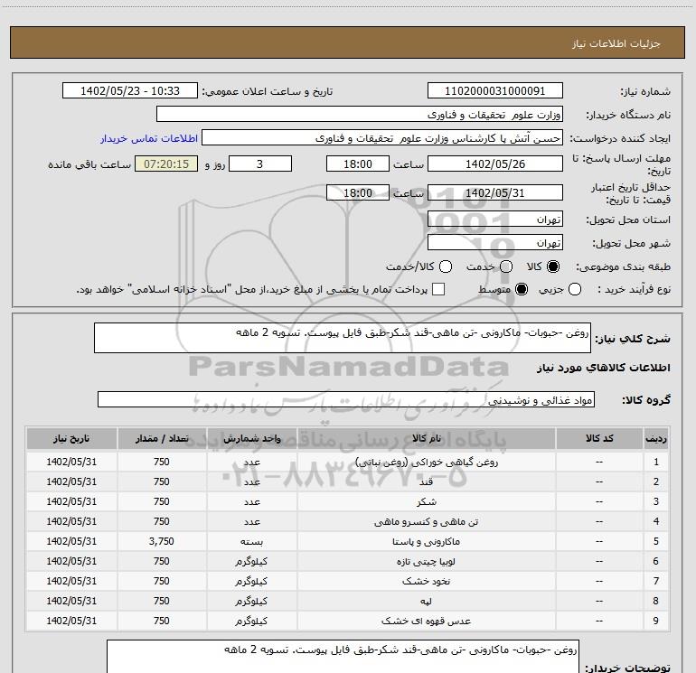Select the قند item name cell
Screen dimensions: 696x673
[x=426, y=481]
